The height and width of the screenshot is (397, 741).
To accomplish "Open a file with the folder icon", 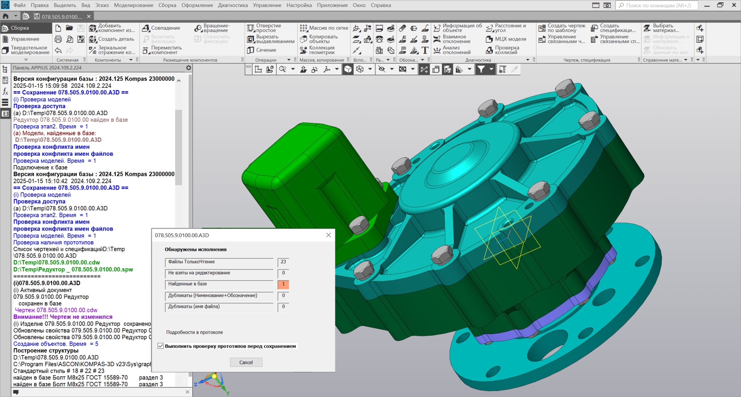I will click(69, 28).
